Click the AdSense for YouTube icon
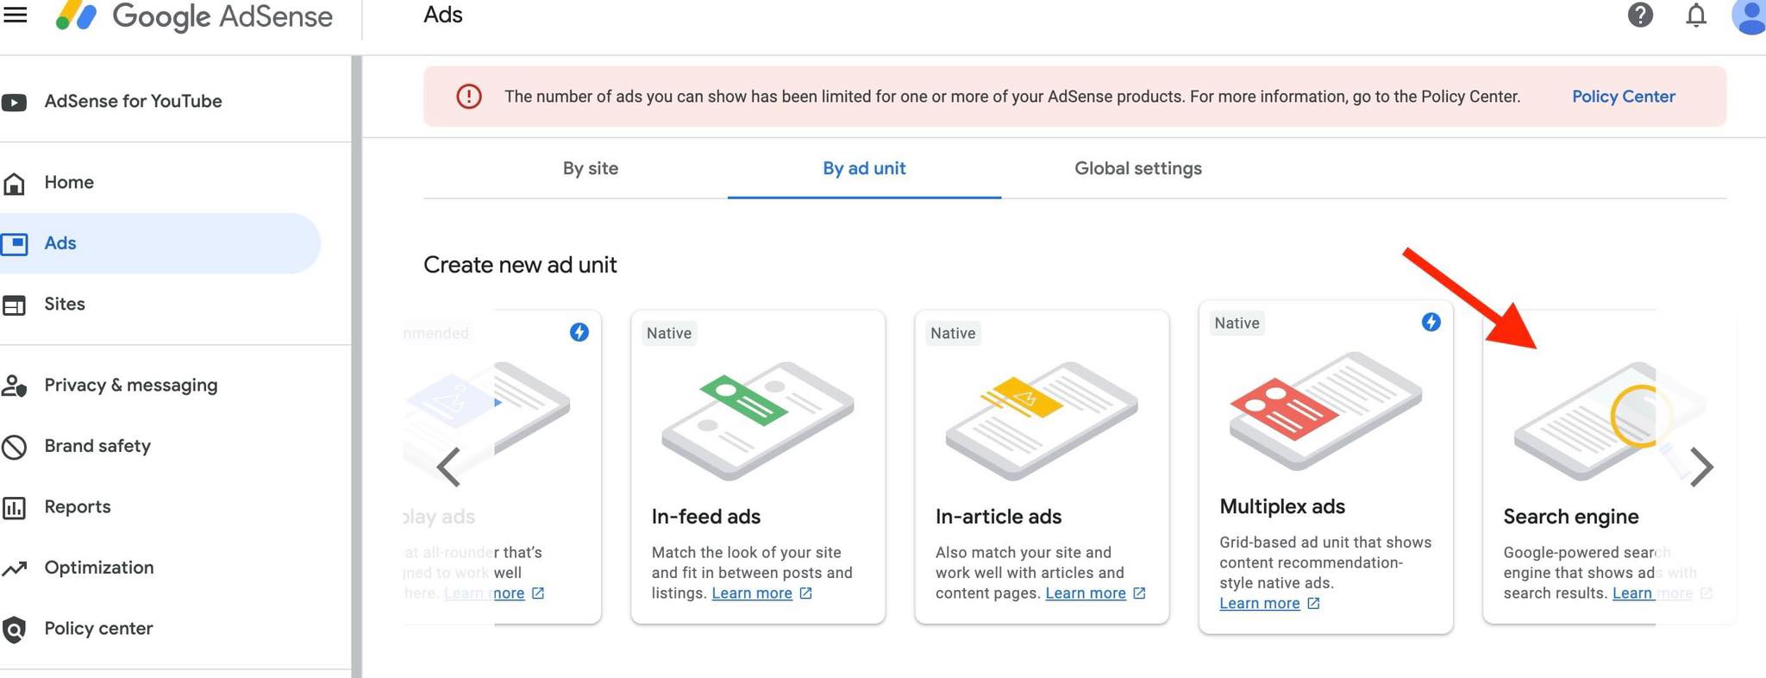This screenshot has width=1766, height=678. (14, 102)
